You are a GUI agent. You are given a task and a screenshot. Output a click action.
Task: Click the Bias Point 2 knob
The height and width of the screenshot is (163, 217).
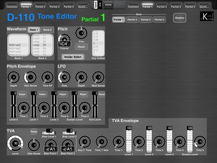click(68, 145)
